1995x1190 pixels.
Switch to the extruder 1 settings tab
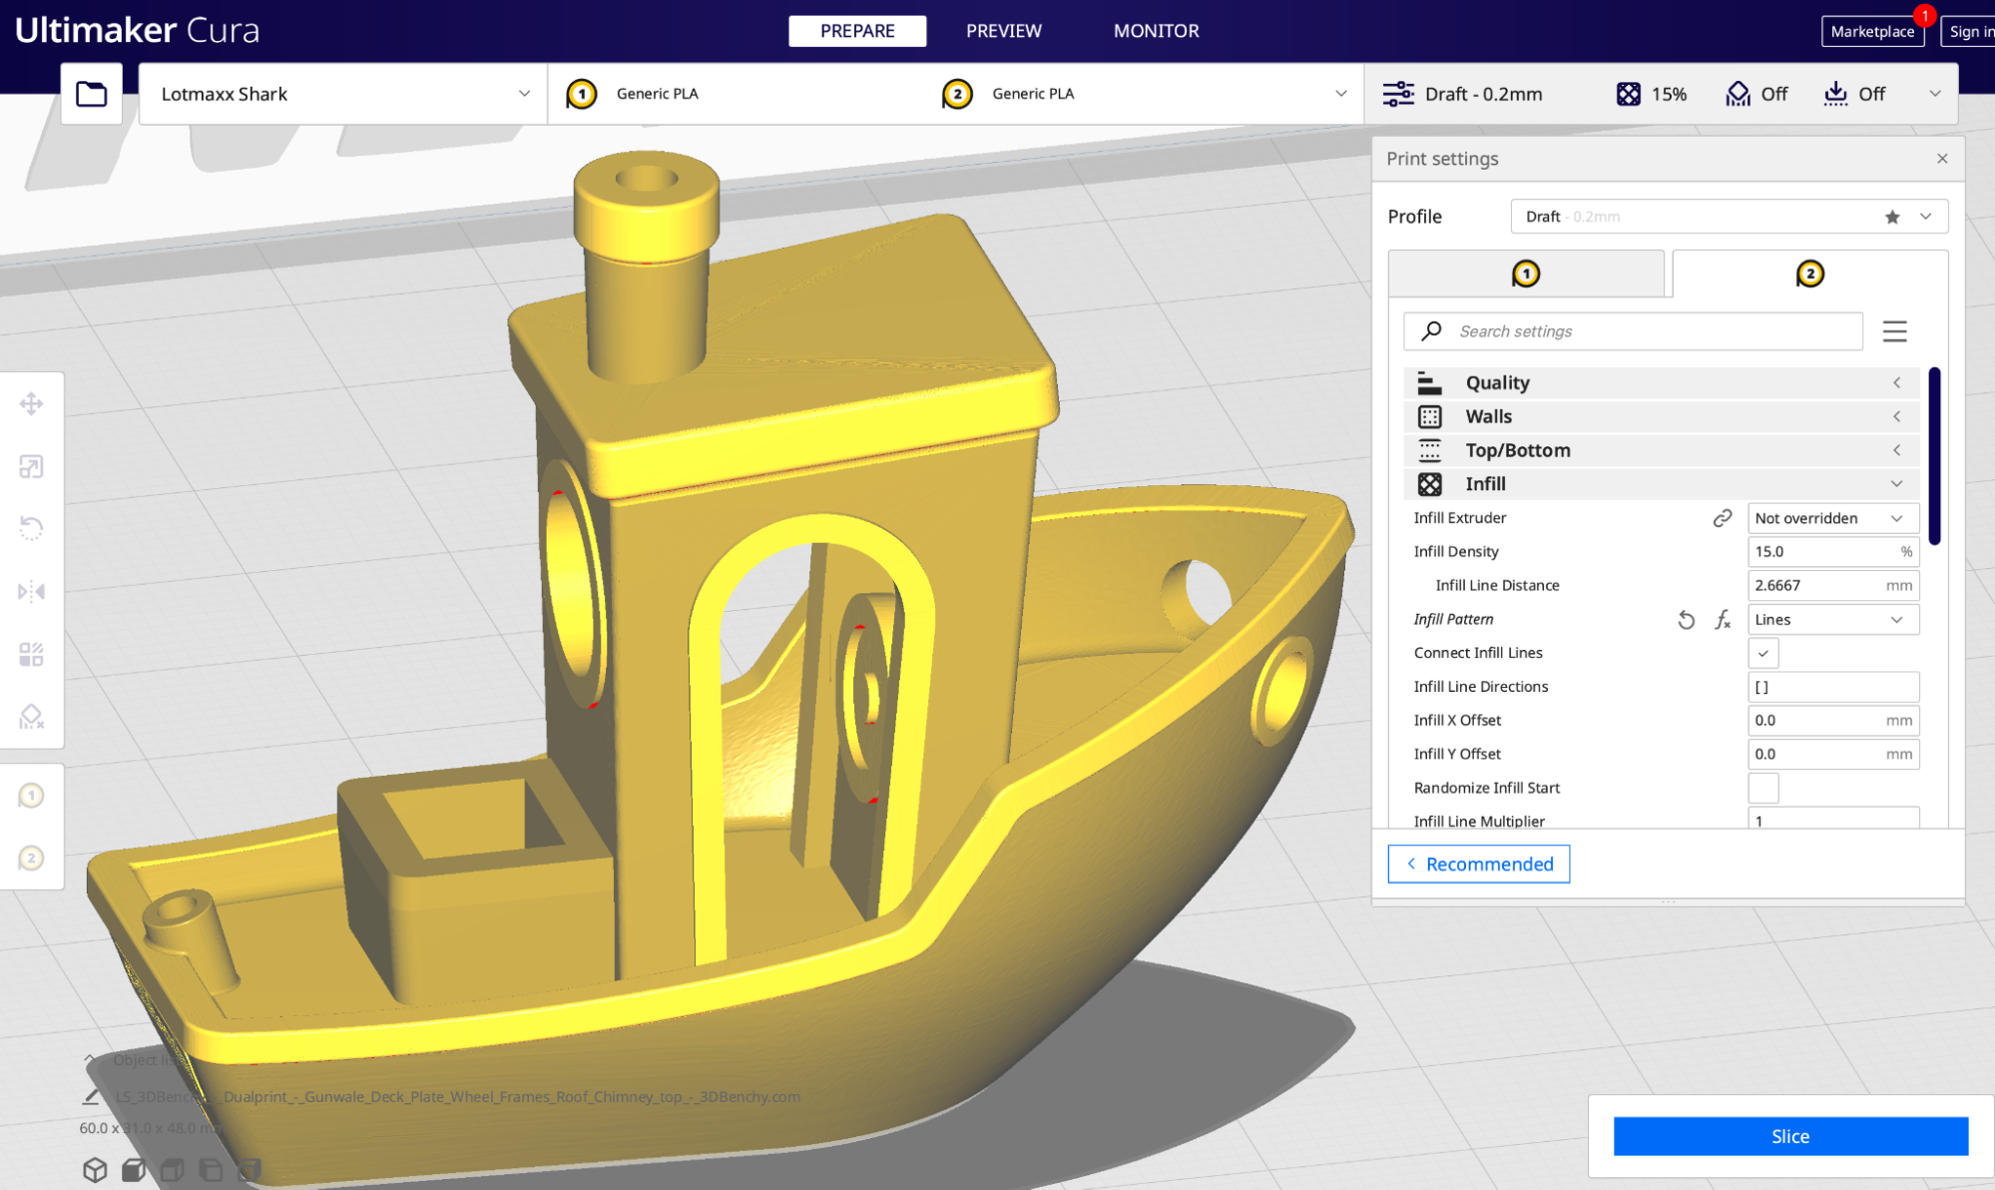(1525, 274)
